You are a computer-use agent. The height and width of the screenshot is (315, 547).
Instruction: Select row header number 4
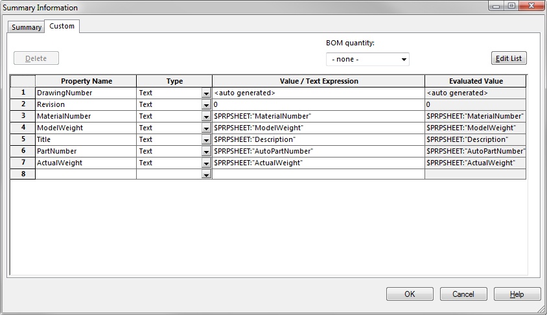point(23,128)
